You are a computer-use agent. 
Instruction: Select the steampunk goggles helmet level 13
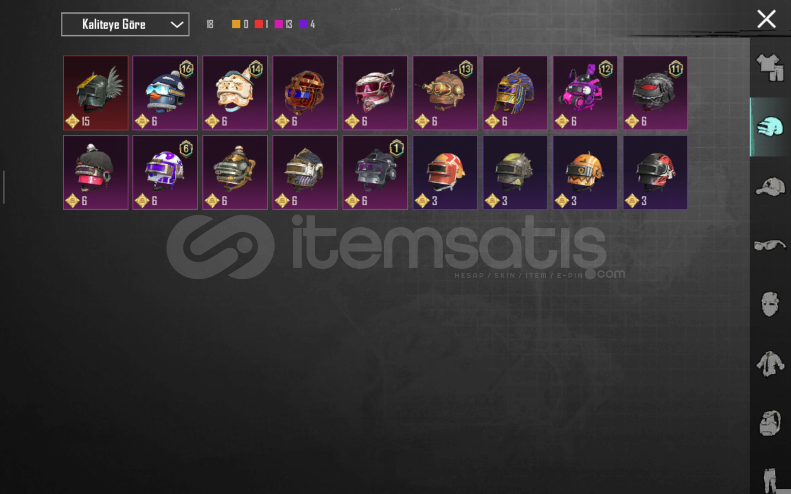445,93
